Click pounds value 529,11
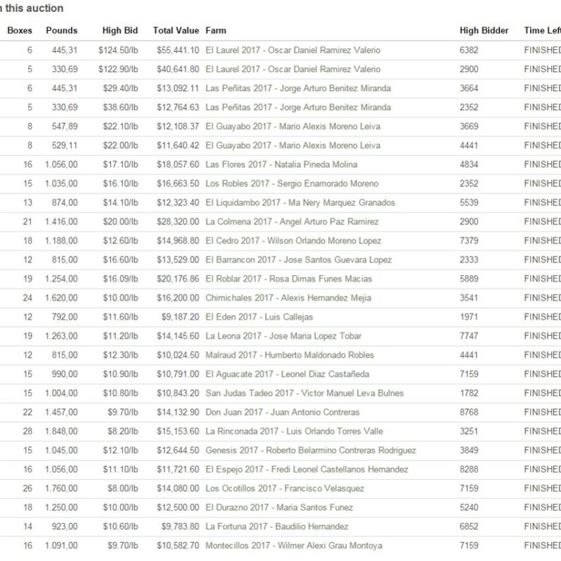This screenshot has height=561, width=561. (x=65, y=145)
